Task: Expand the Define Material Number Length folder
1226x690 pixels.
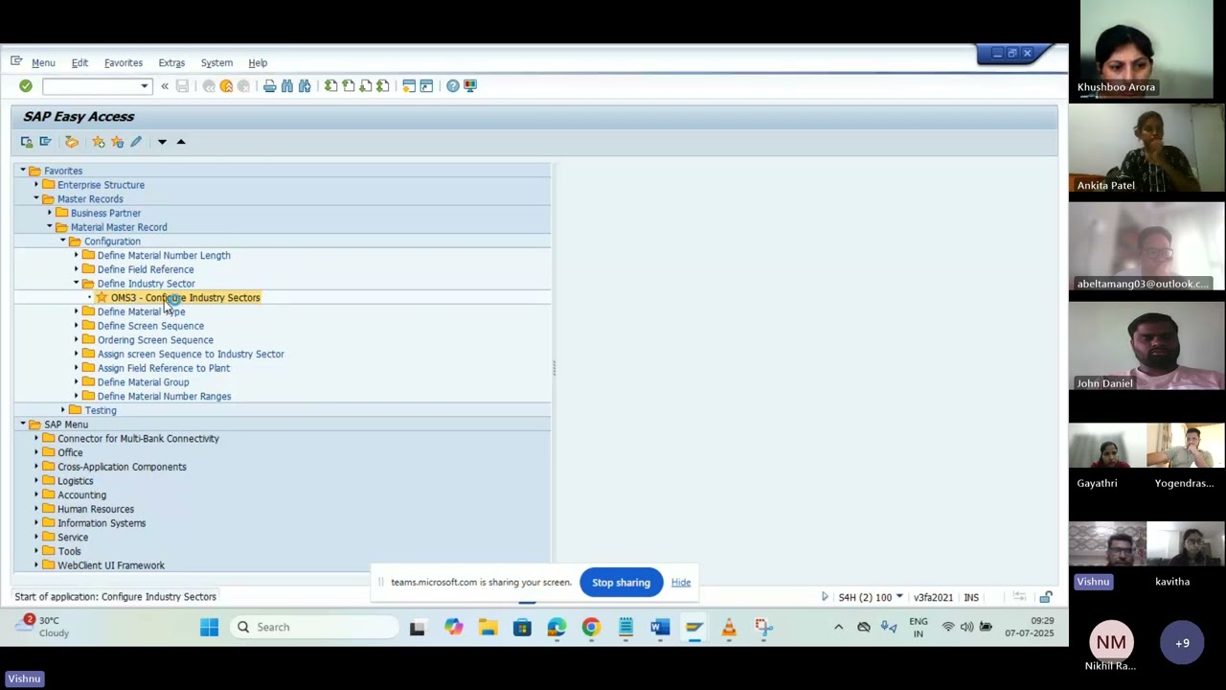Action: tap(77, 255)
